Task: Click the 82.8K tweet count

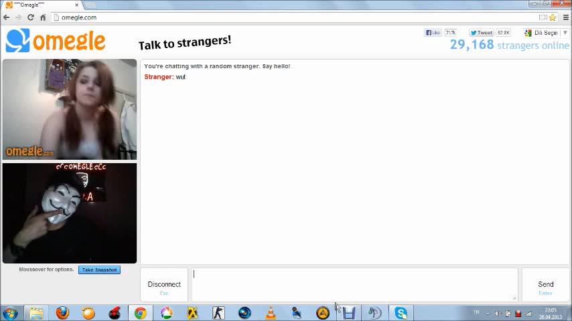Action: click(504, 32)
